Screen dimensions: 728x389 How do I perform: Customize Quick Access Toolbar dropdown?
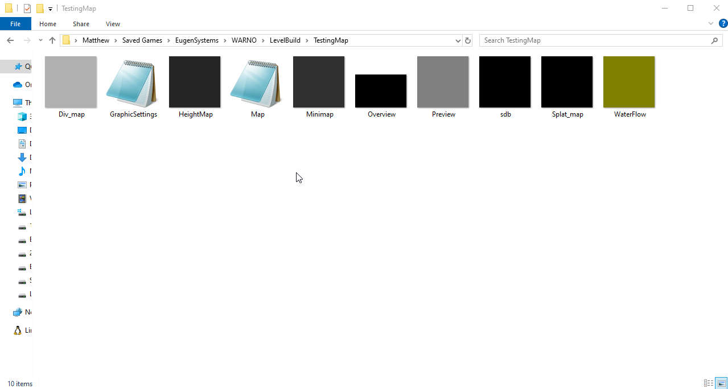pyautogui.click(x=50, y=9)
